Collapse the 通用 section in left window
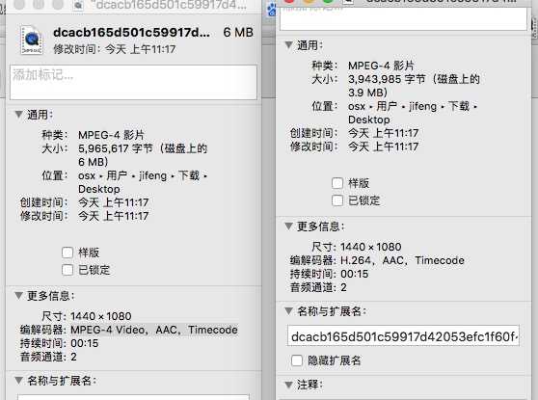This screenshot has width=538, height=400. pos(19,115)
